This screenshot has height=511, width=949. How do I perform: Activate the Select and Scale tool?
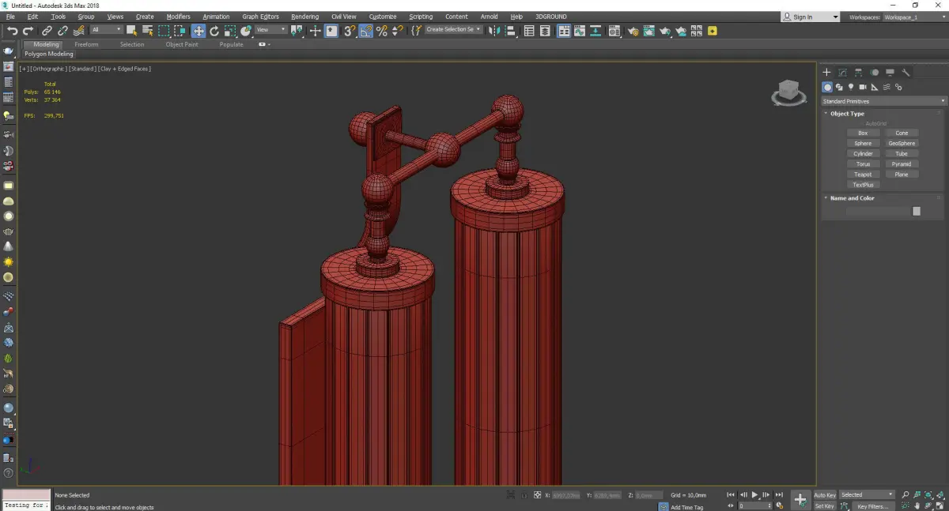[x=230, y=31]
